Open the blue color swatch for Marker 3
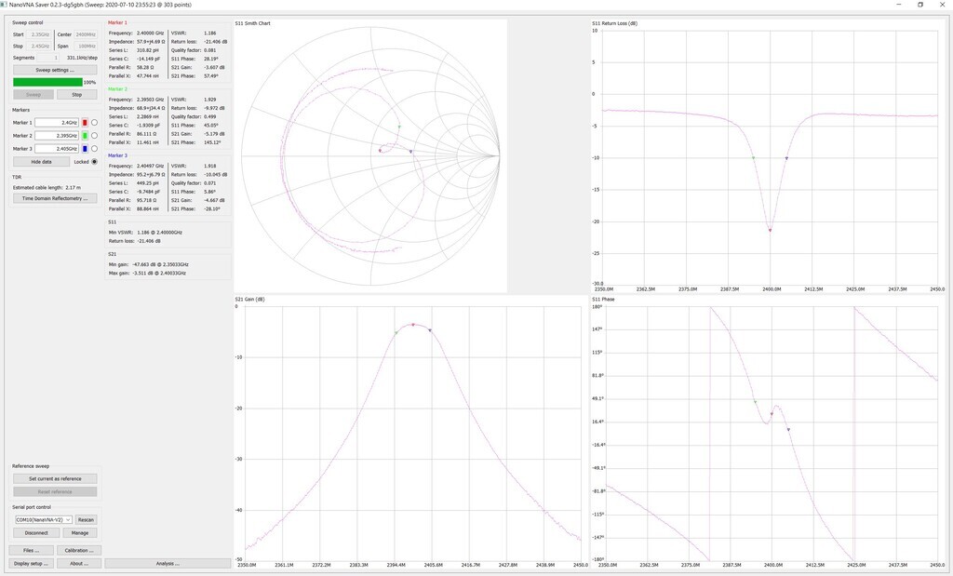Image resolution: width=953 pixels, height=576 pixels. [x=85, y=149]
